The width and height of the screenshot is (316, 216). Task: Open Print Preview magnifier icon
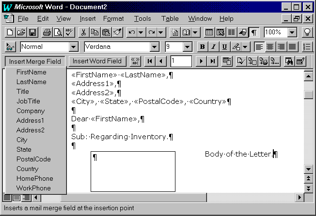pyautogui.click(x=58, y=32)
